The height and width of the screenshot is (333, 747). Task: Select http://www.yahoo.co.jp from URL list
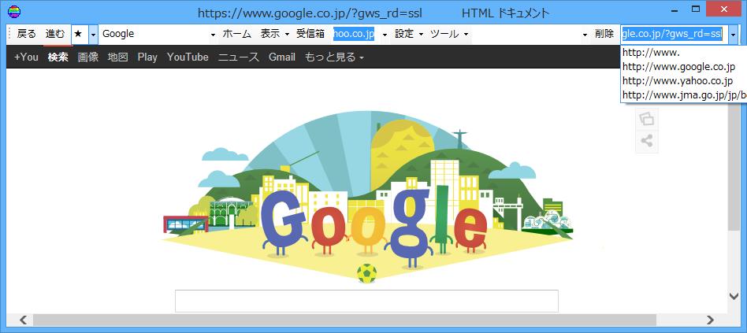pyautogui.click(x=684, y=81)
